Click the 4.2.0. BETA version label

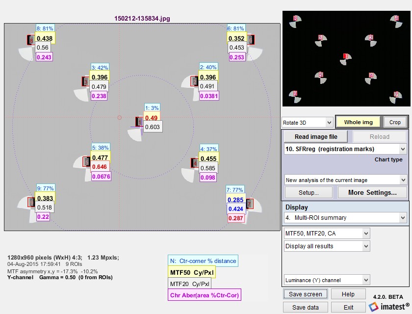pos(388,297)
